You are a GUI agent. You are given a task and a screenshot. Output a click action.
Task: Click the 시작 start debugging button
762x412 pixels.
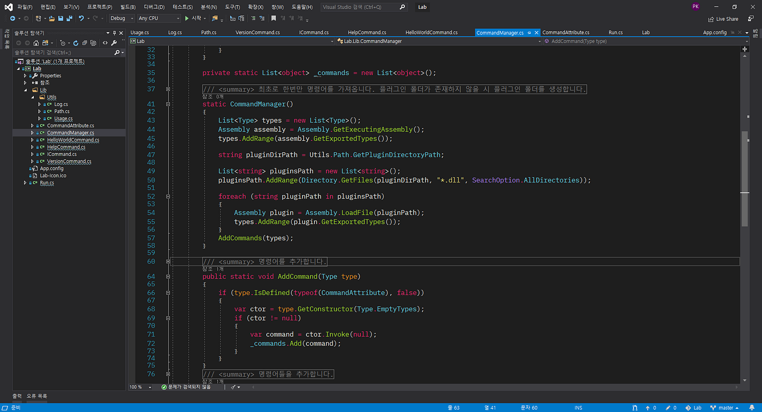[x=194, y=18]
